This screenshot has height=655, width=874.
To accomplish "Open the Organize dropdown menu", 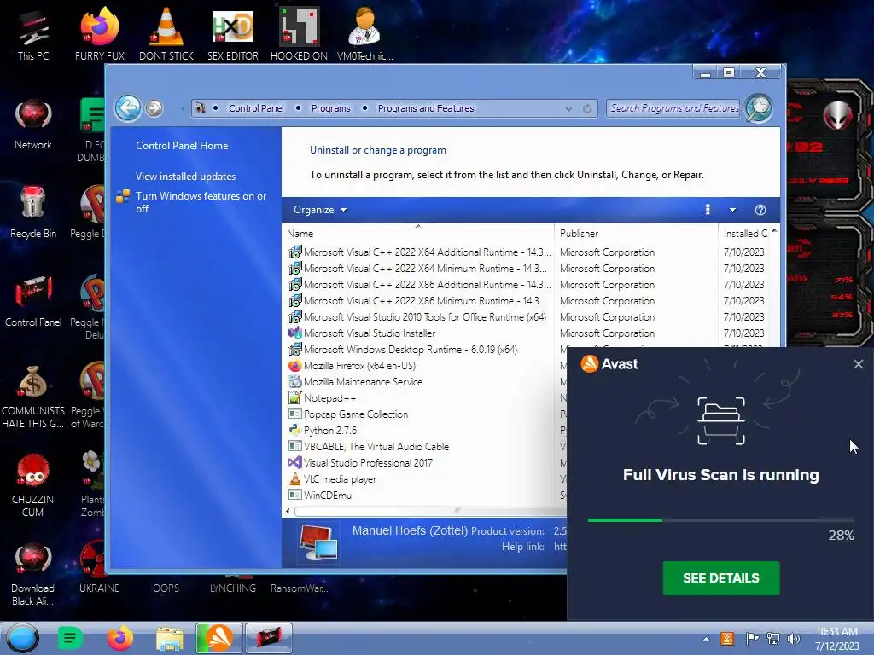I will (320, 210).
